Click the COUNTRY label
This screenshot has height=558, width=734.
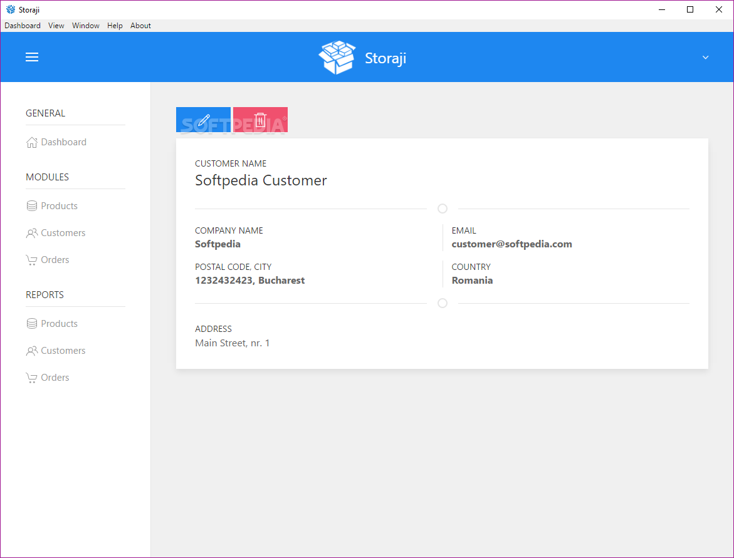coord(471,267)
